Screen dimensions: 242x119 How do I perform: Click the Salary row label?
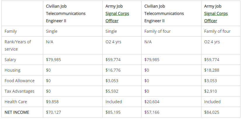(11, 60)
